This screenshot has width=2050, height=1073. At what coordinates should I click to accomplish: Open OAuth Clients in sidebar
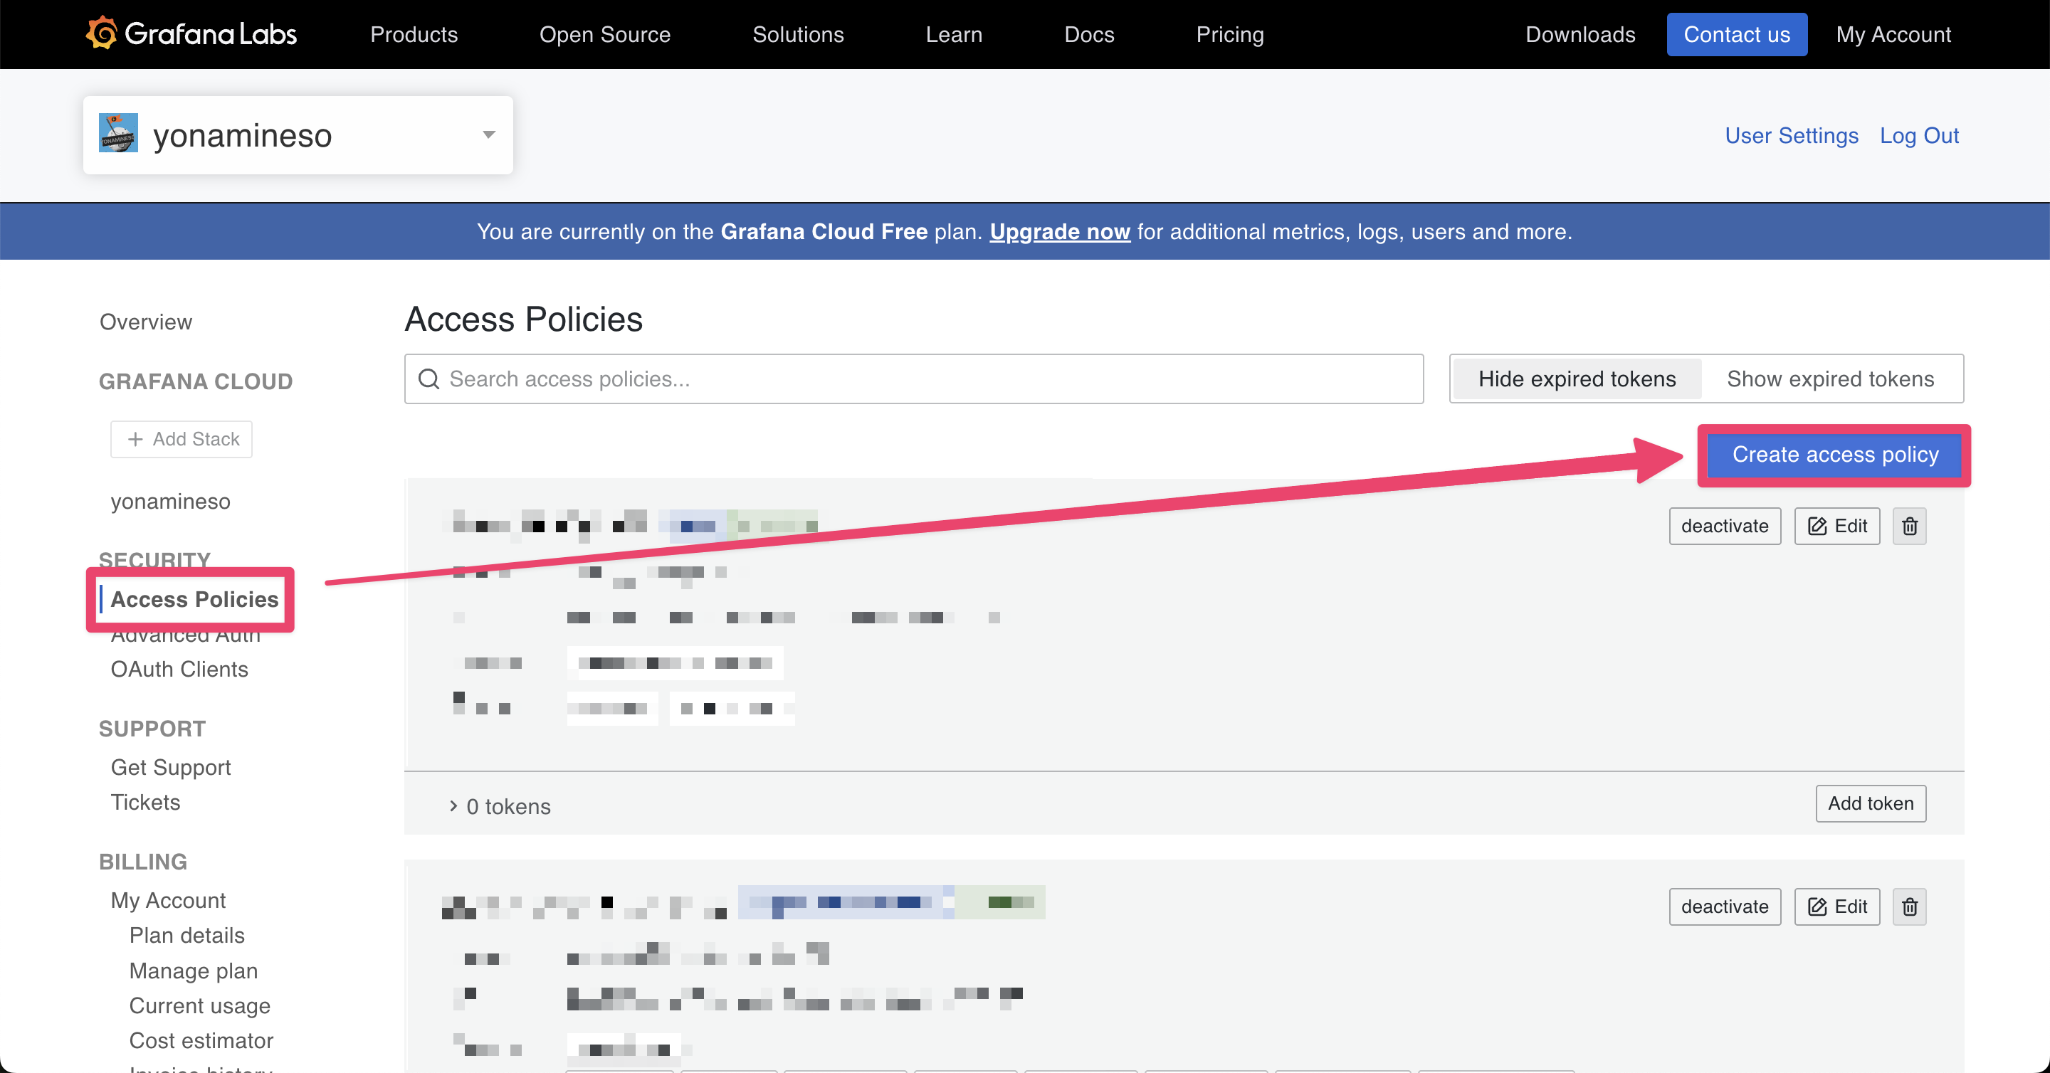coord(179,669)
